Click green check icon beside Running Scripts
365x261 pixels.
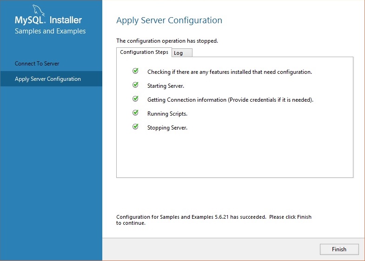(x=135, y=112)
